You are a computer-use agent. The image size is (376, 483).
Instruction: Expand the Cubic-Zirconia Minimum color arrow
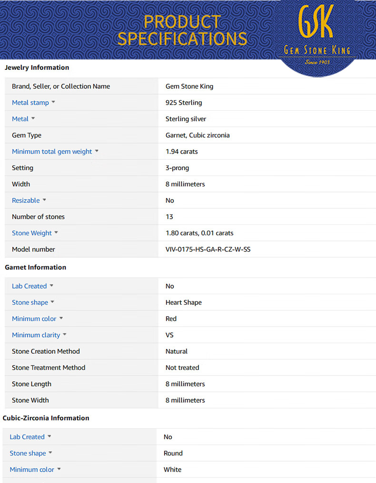coord(59,469)
